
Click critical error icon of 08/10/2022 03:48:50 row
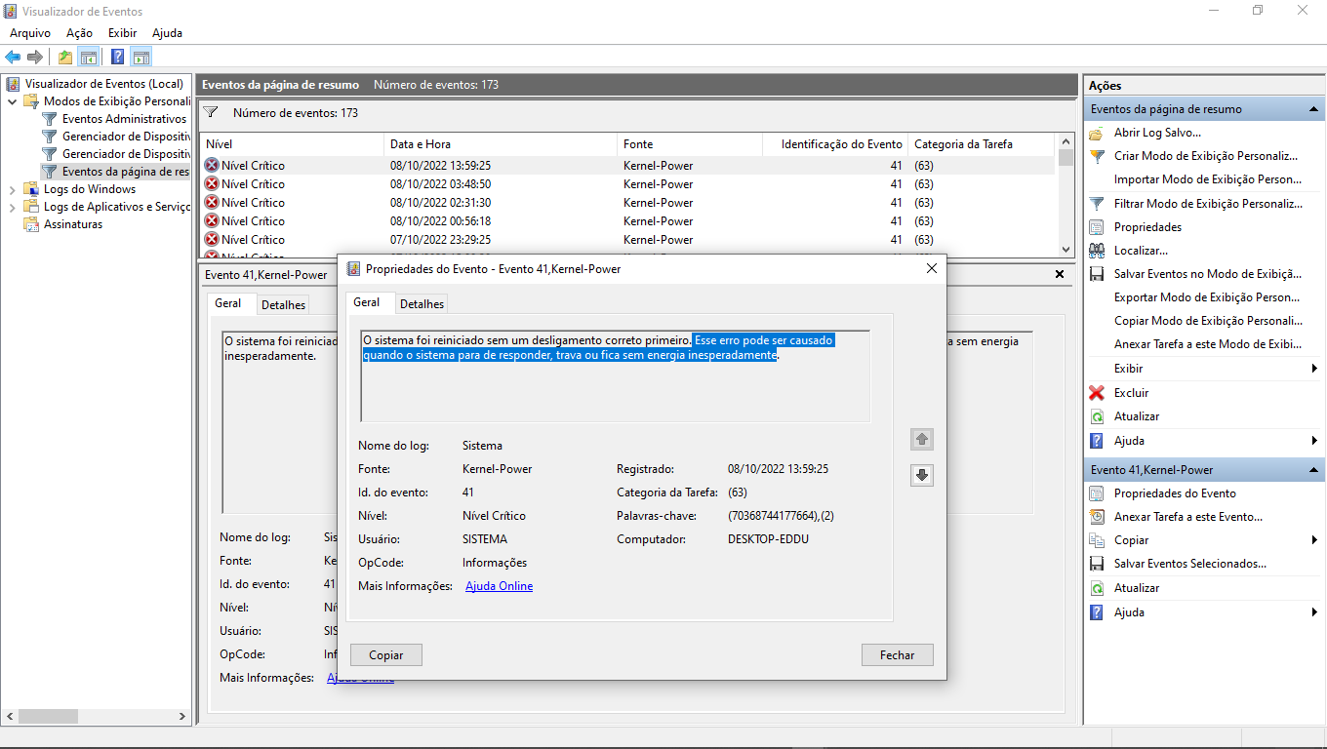tap(212, 184)
